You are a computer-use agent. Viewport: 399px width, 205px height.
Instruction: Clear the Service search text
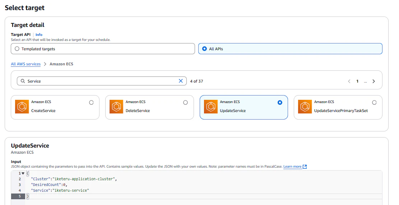(x=181, y=81)
